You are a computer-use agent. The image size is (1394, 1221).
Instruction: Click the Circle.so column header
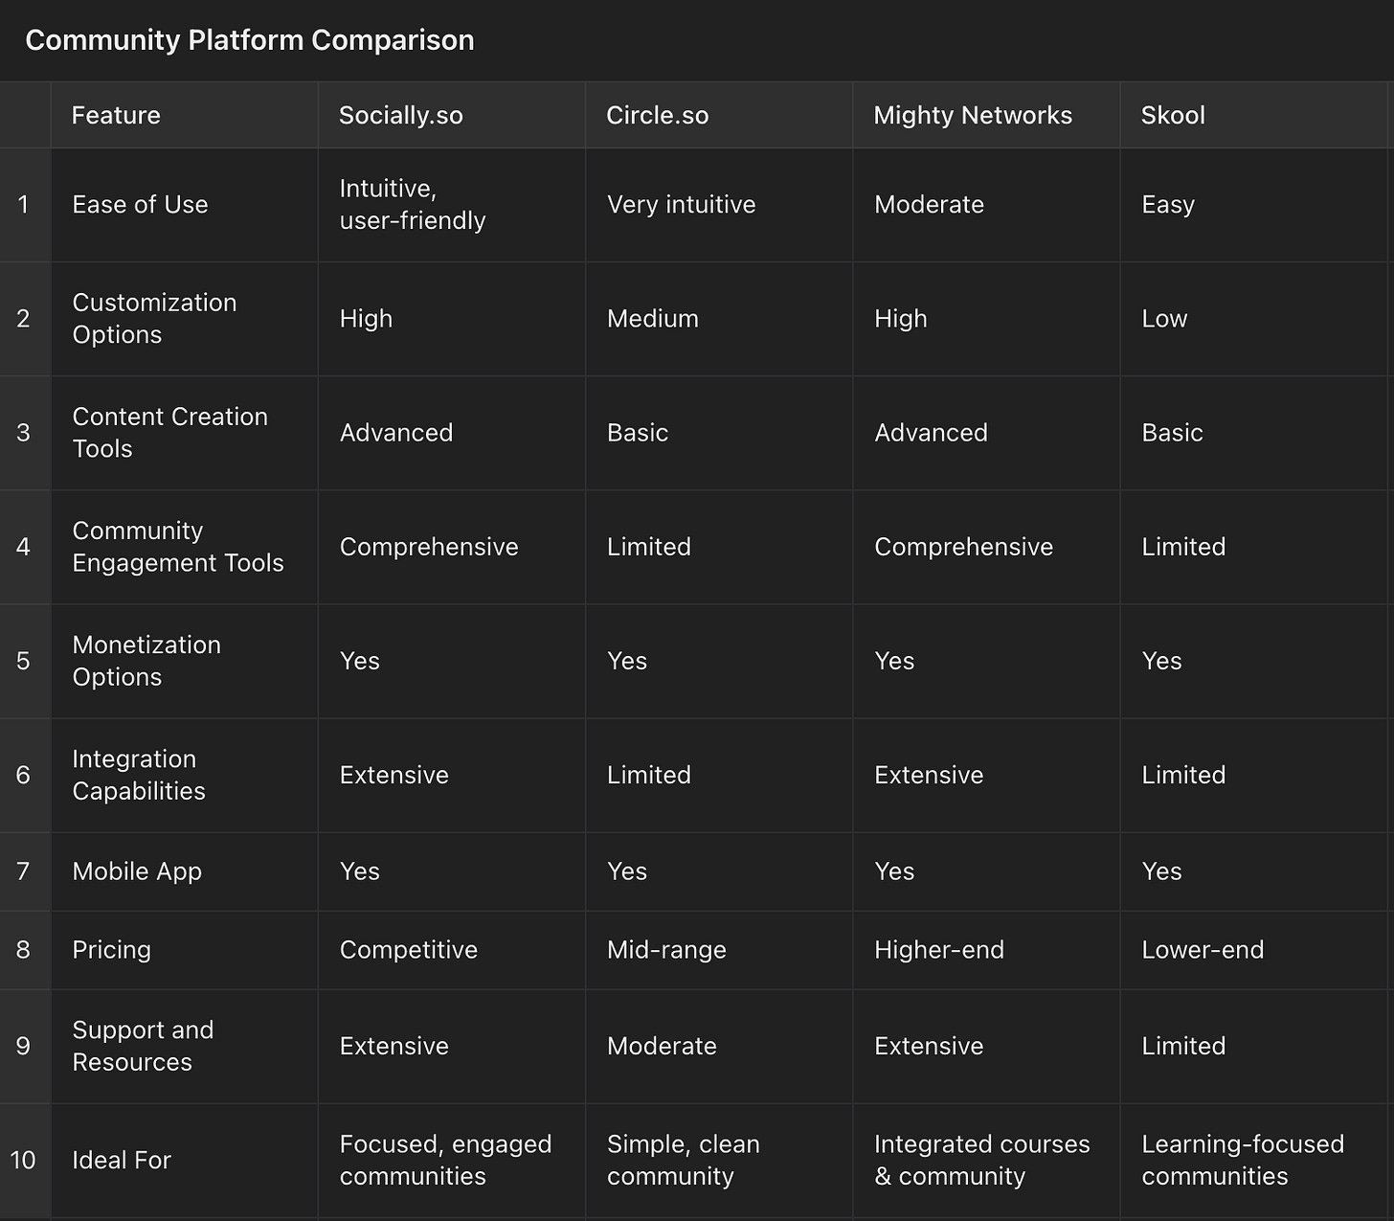(x=657, y=115)
